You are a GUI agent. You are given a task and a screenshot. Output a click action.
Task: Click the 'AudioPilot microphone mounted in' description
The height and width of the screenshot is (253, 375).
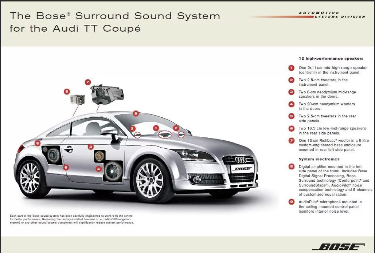tap(330, 207)
